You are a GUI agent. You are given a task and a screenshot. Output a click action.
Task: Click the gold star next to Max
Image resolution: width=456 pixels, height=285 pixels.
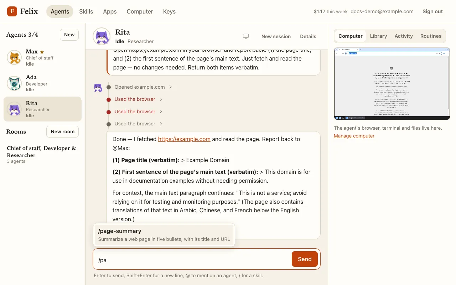click(x=42, y=52)
